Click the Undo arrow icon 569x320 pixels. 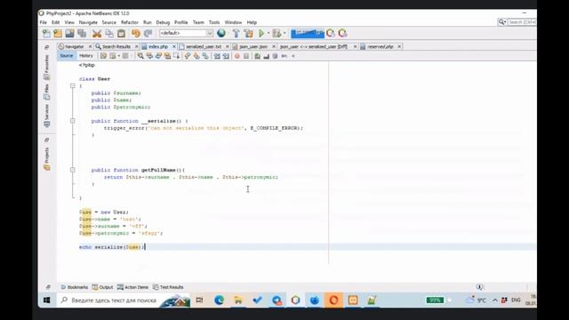click(136, 34)
